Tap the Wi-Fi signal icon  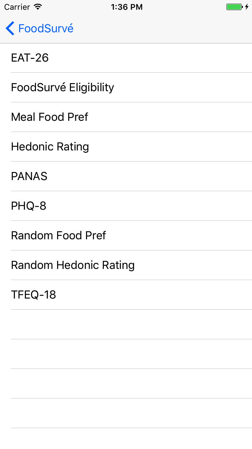38,7
